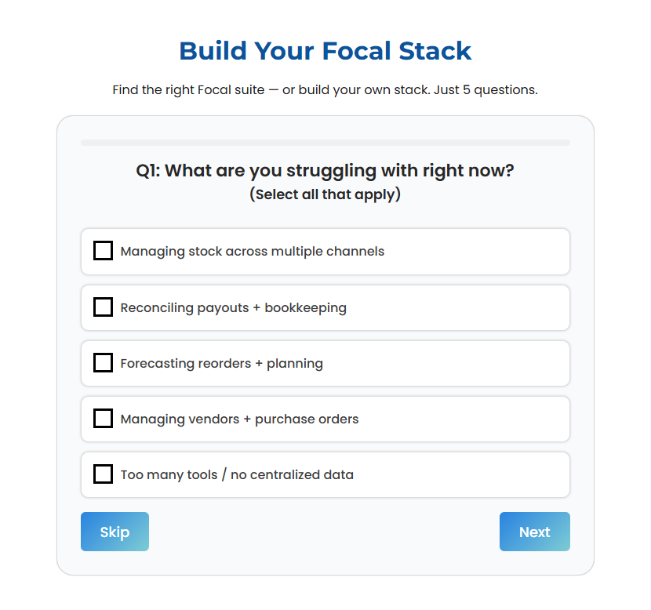Click 'Find the right Focal suite' subtitle phrase

click(x=188, y=89)
